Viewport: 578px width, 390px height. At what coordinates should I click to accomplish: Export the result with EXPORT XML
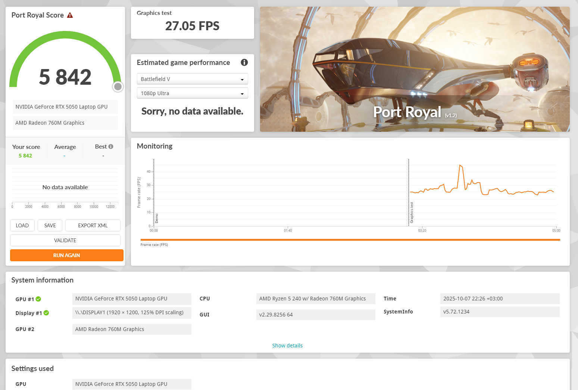pyautogui.click(x=93, y=225)
